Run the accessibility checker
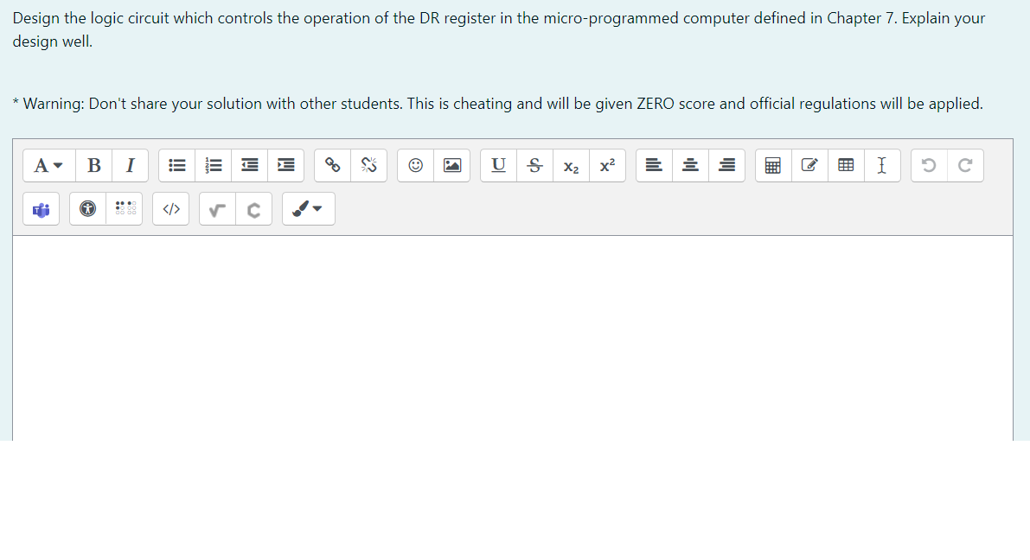Viewport: 1030px width, 560px height. [87, 209]
